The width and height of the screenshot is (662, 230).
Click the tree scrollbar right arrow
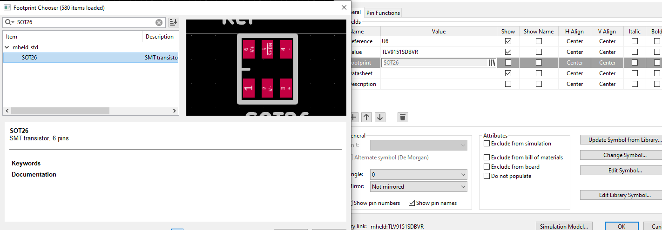pyautogui.click(x=175, y=111)
